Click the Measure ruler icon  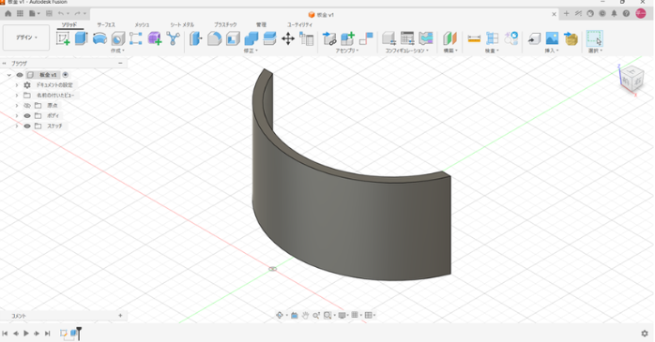(x=474, y=38)
